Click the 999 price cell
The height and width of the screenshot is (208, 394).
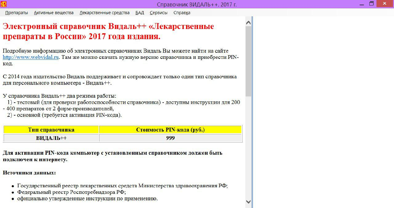pyautogui.click(x=170, y=138)
